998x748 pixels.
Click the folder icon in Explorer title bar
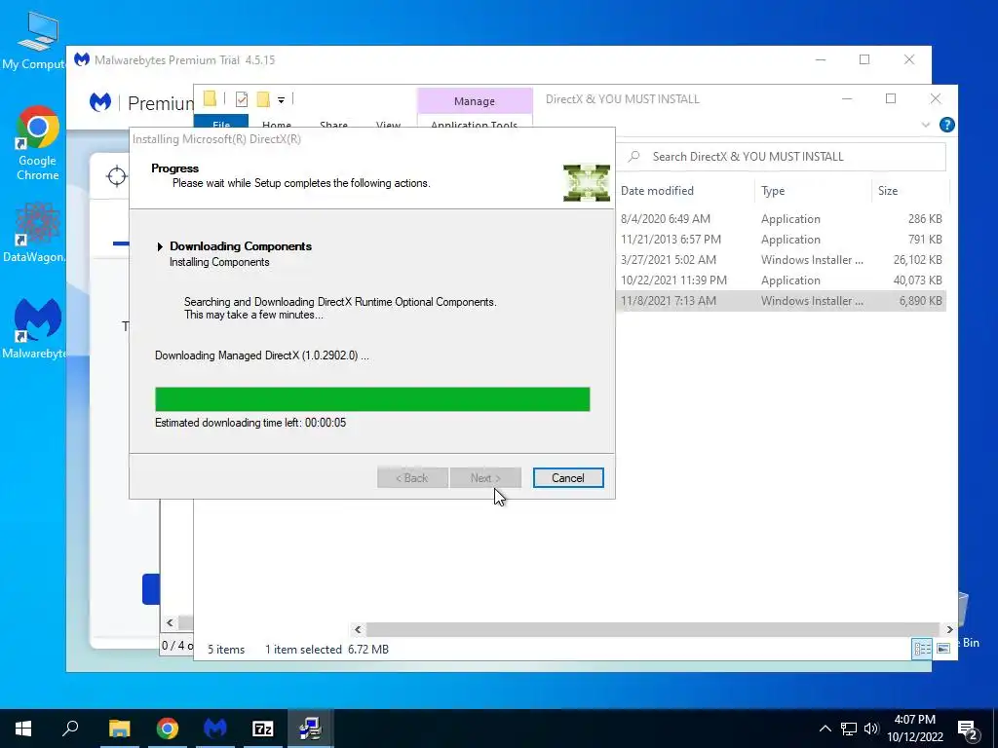[x=210, y=98]
